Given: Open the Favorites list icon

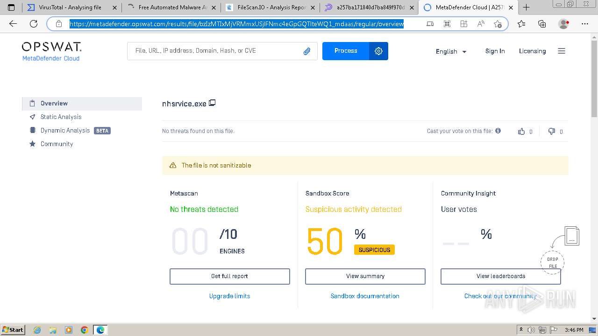Looking at the screenshot, I should (521, 24).
